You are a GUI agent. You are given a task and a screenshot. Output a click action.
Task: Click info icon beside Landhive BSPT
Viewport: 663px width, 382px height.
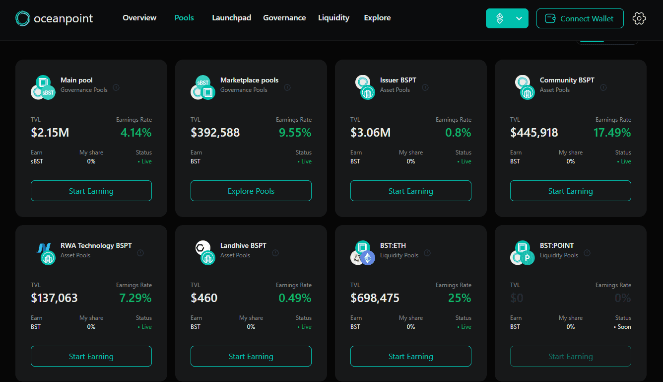275,253
